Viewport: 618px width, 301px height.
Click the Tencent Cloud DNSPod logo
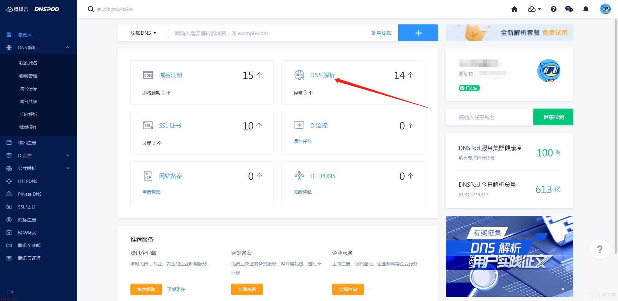[33, 9]
